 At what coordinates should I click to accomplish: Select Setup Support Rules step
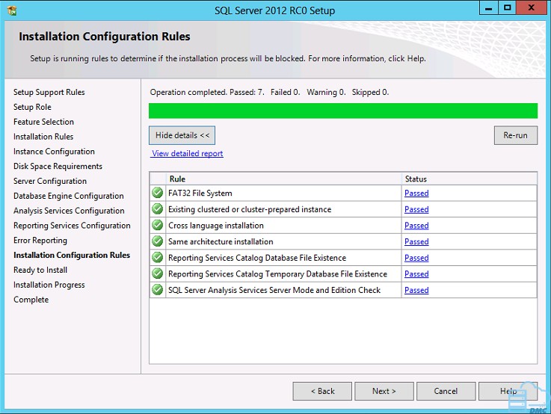click(x=49, y=92)
